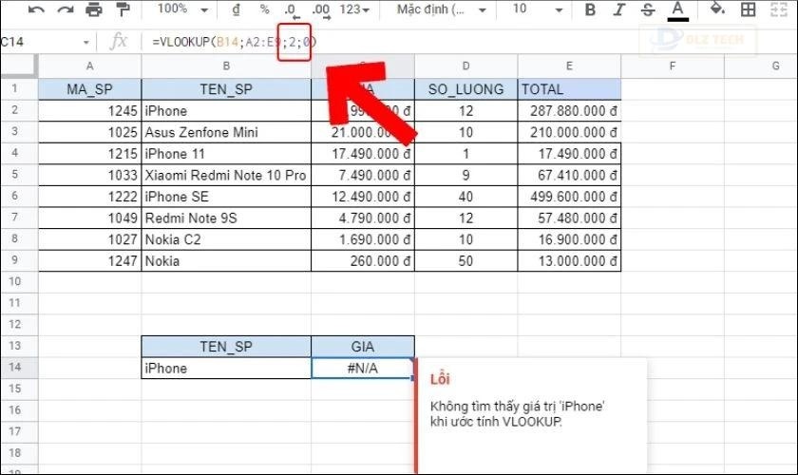
Task: Open the Mặc định font dropdown
Action: pos(441,9)
